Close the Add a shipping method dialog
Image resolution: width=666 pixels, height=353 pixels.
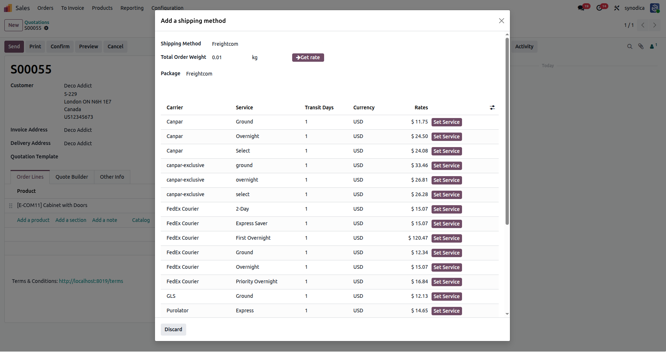click(x=502, y=21)
